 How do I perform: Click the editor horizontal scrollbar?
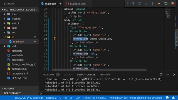pyautogui.click(x=99, y=69)
